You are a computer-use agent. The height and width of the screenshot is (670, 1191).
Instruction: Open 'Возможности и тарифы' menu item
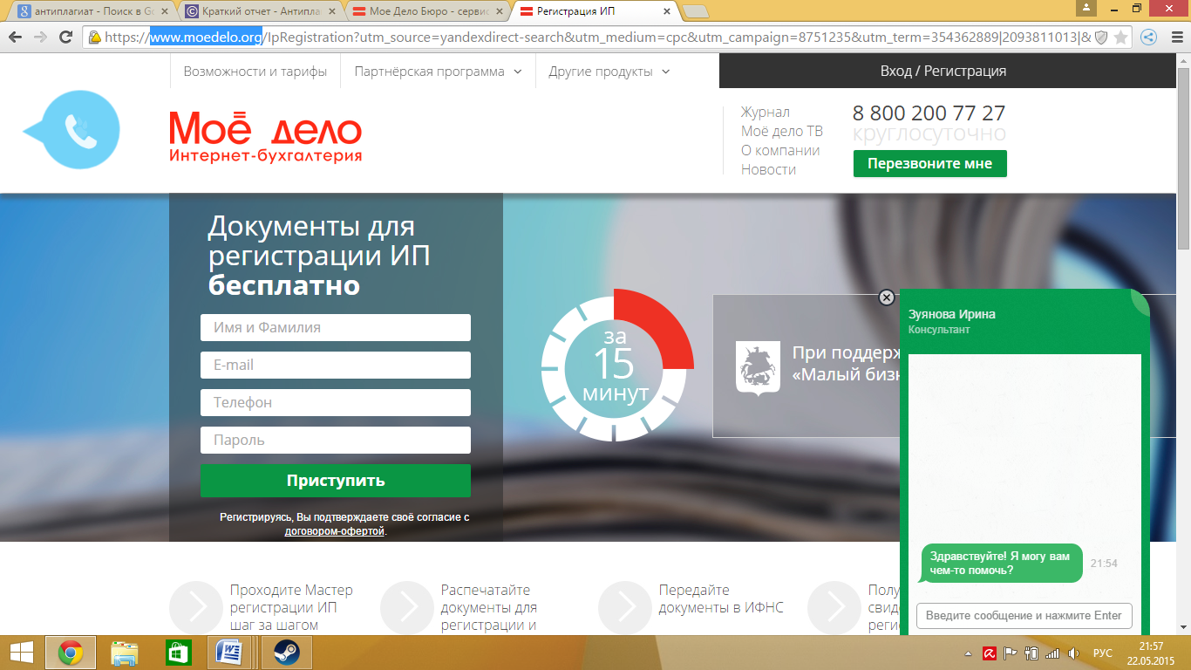255,72
